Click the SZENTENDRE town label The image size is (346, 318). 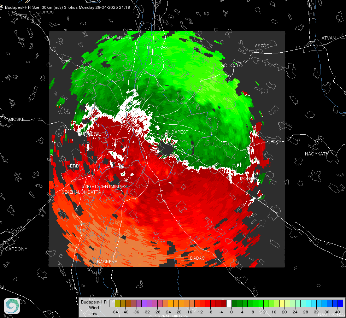tap(117, 37)
